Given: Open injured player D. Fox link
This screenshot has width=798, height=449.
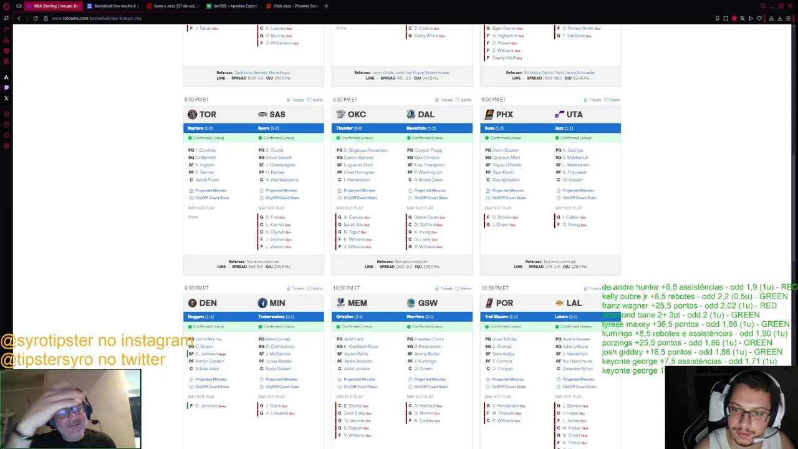Looking at the screenshot, I should pos(272,217).
